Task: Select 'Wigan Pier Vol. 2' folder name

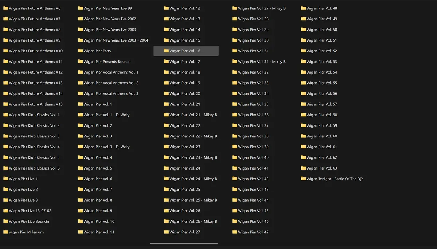Action: pyautogui.click(x=98, y=125)
